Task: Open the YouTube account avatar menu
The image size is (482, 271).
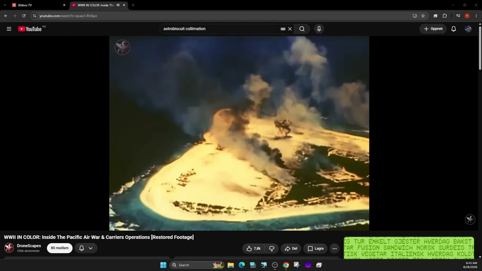Action: pos(468,29)
